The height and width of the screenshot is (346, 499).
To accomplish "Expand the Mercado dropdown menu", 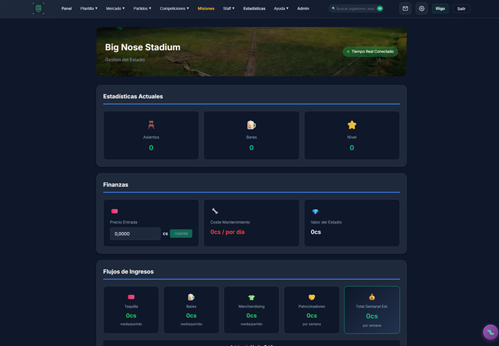I will pyautogui.click(x=115, y=9).
